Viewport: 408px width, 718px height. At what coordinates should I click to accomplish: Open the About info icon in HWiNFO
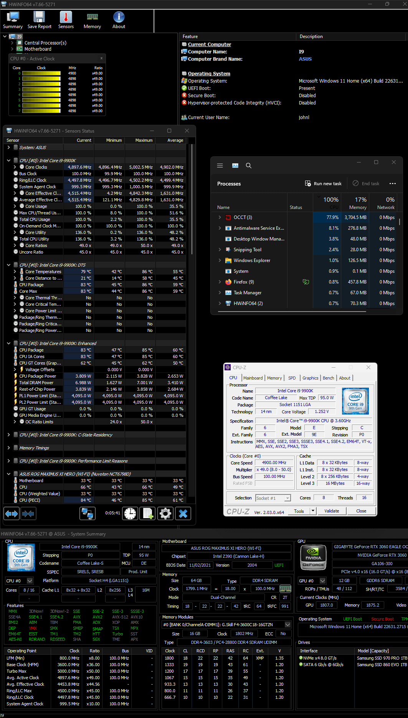pos(119,20)
